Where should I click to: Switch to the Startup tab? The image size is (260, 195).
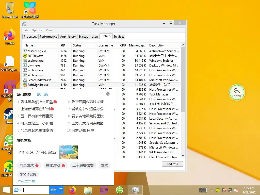[x=83, y=37]
